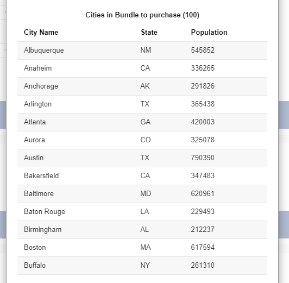The height and width of the screenshot is (283, 289).
Task: Click the Aurora city entry
Action: point(34,140)
